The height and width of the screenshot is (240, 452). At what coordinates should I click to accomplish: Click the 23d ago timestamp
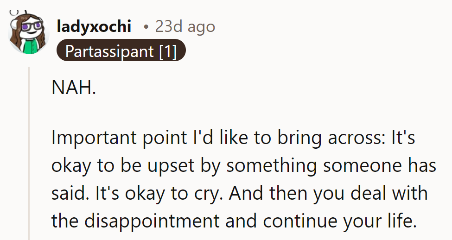tap(185, 27)
